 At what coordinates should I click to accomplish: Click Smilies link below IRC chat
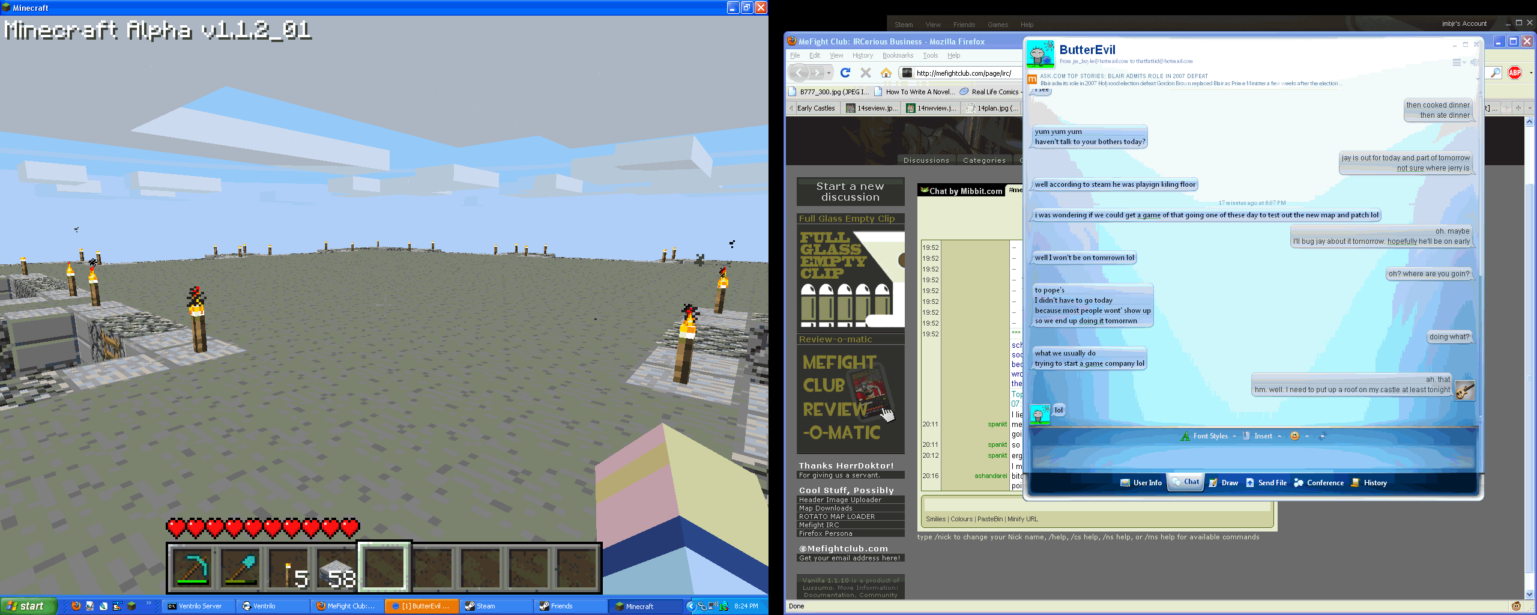[935, 519]
